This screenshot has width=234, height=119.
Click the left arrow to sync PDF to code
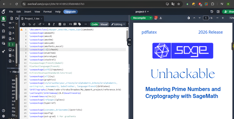point(129,44)
